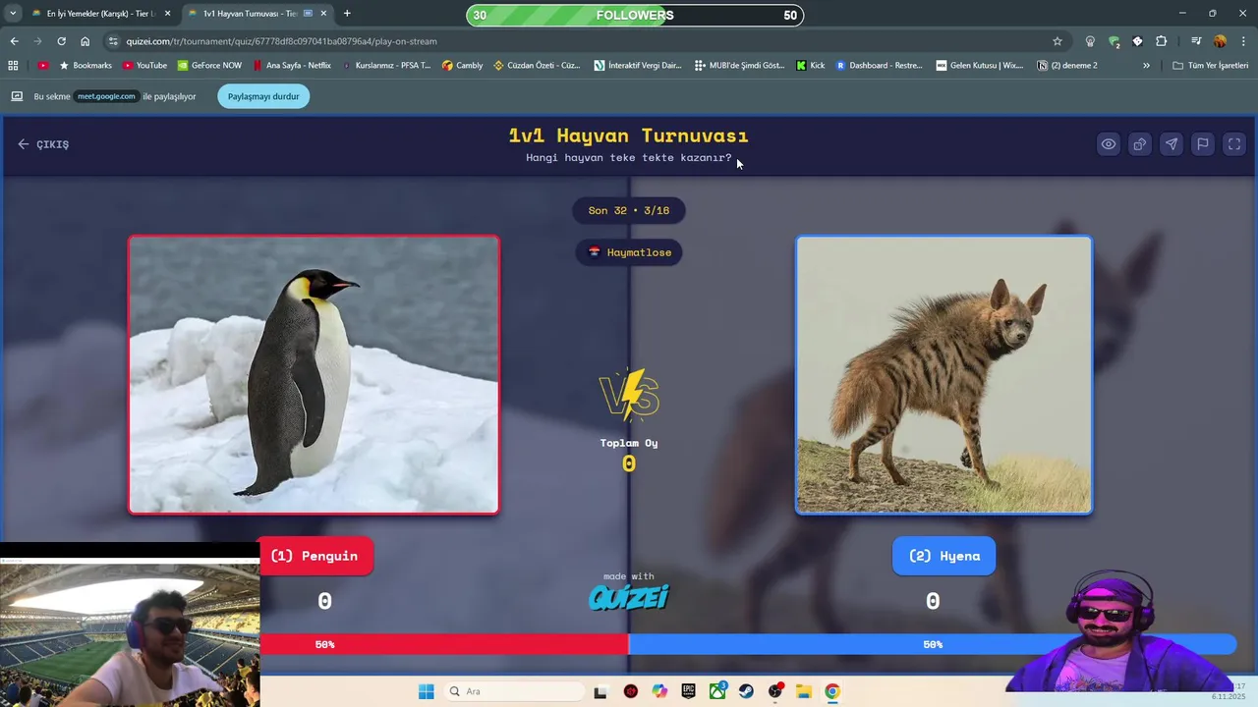Image resolution: width=1258 pixels, height=707 pixels.
Task: Vote for the (2) Hyena button
Action: (x=943, y=556)
